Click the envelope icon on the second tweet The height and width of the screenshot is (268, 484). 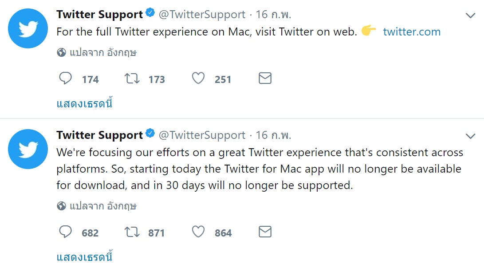click(264, 231)
